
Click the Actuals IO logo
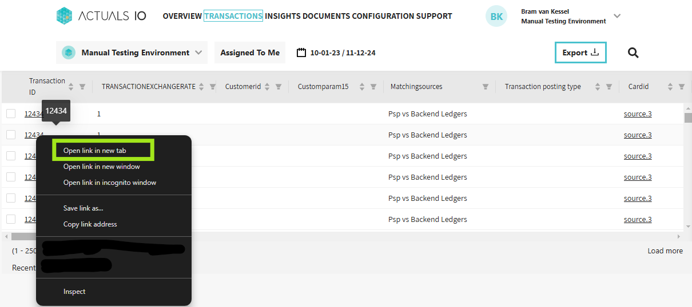pos(101,16)
